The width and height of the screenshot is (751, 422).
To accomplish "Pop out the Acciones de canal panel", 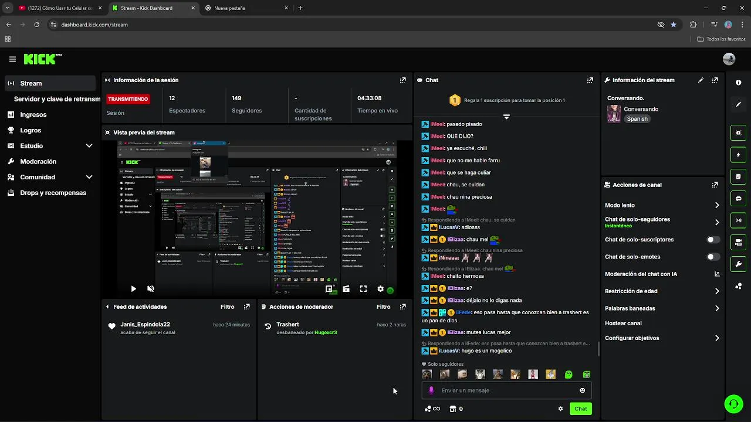I will coord(715,185).
